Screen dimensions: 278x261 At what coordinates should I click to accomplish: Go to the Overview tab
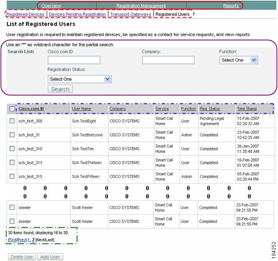(x=51, y=6)
